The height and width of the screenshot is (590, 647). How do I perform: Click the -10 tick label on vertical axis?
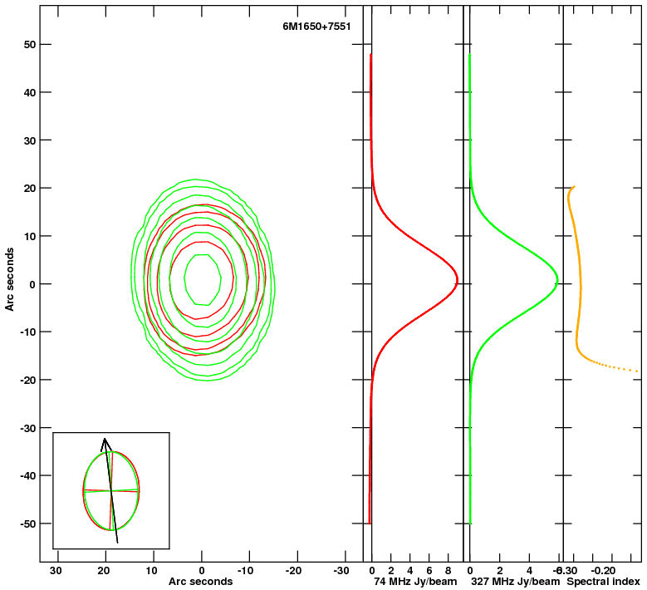pyautogui.click(x=28, y=332)
